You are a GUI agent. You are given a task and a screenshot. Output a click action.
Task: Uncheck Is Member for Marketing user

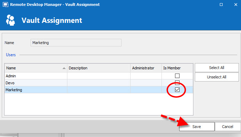tap(177, 90)
